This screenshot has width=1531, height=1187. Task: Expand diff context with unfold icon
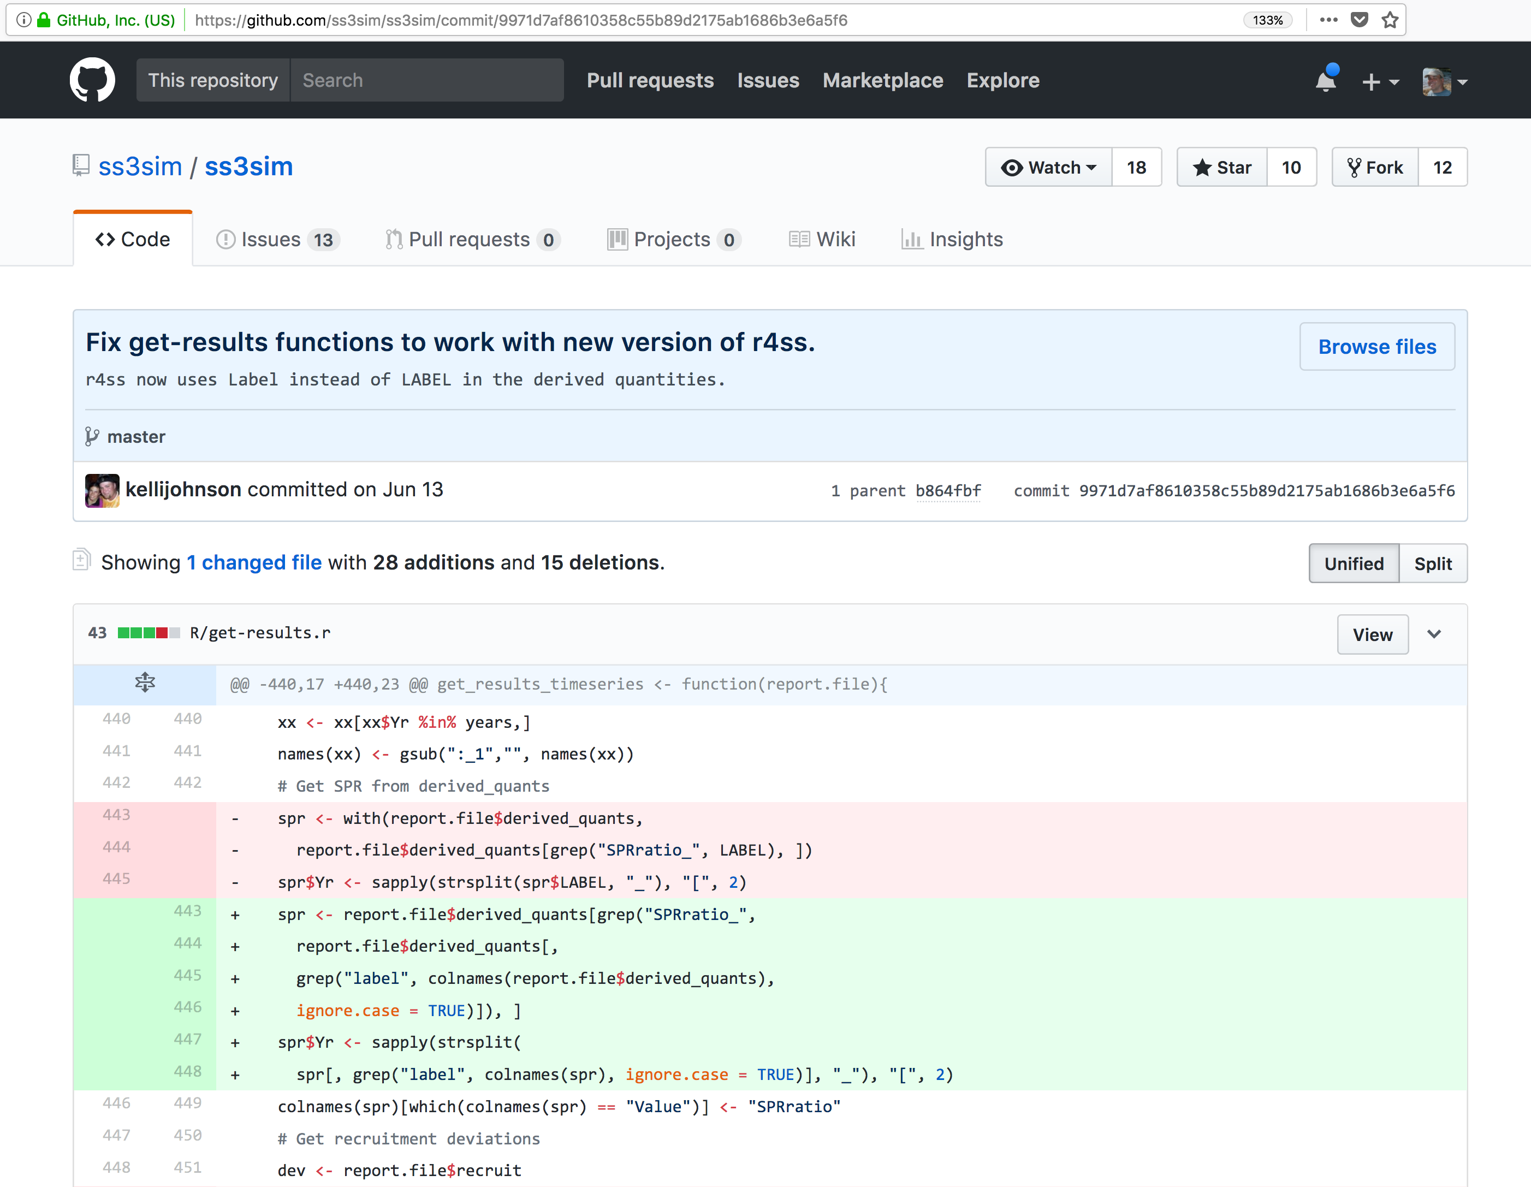(145, 683)
